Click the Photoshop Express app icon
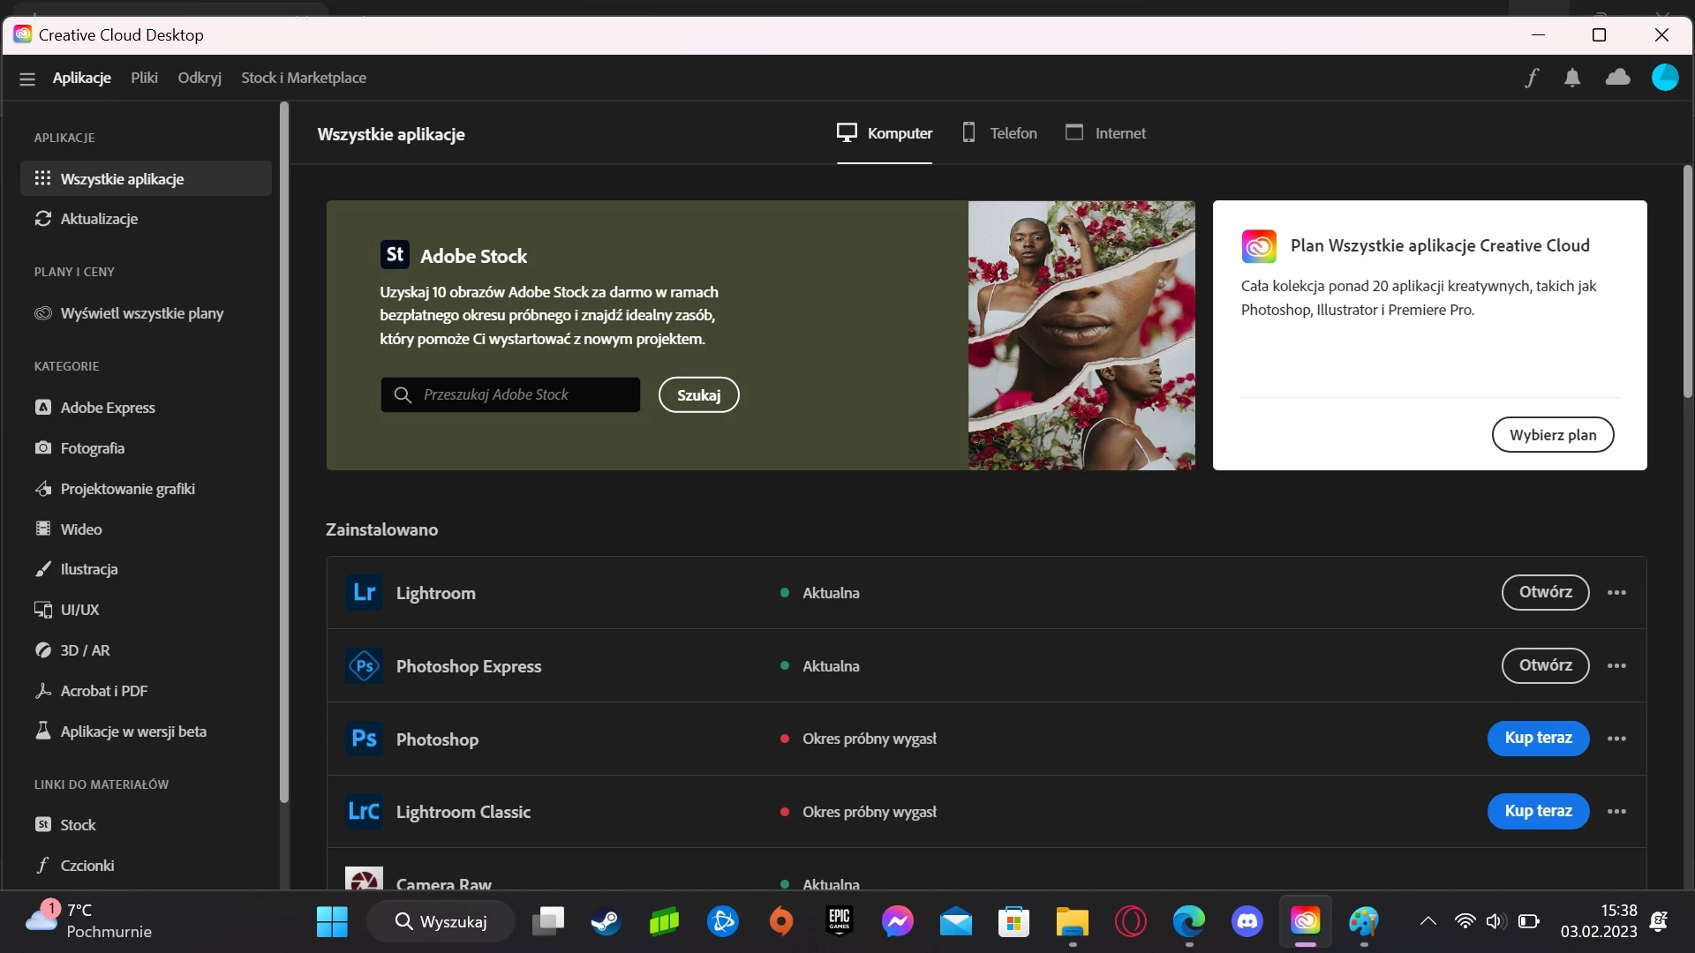The image size is (1695, 953). pyautogui.click(x=364, y=666)
